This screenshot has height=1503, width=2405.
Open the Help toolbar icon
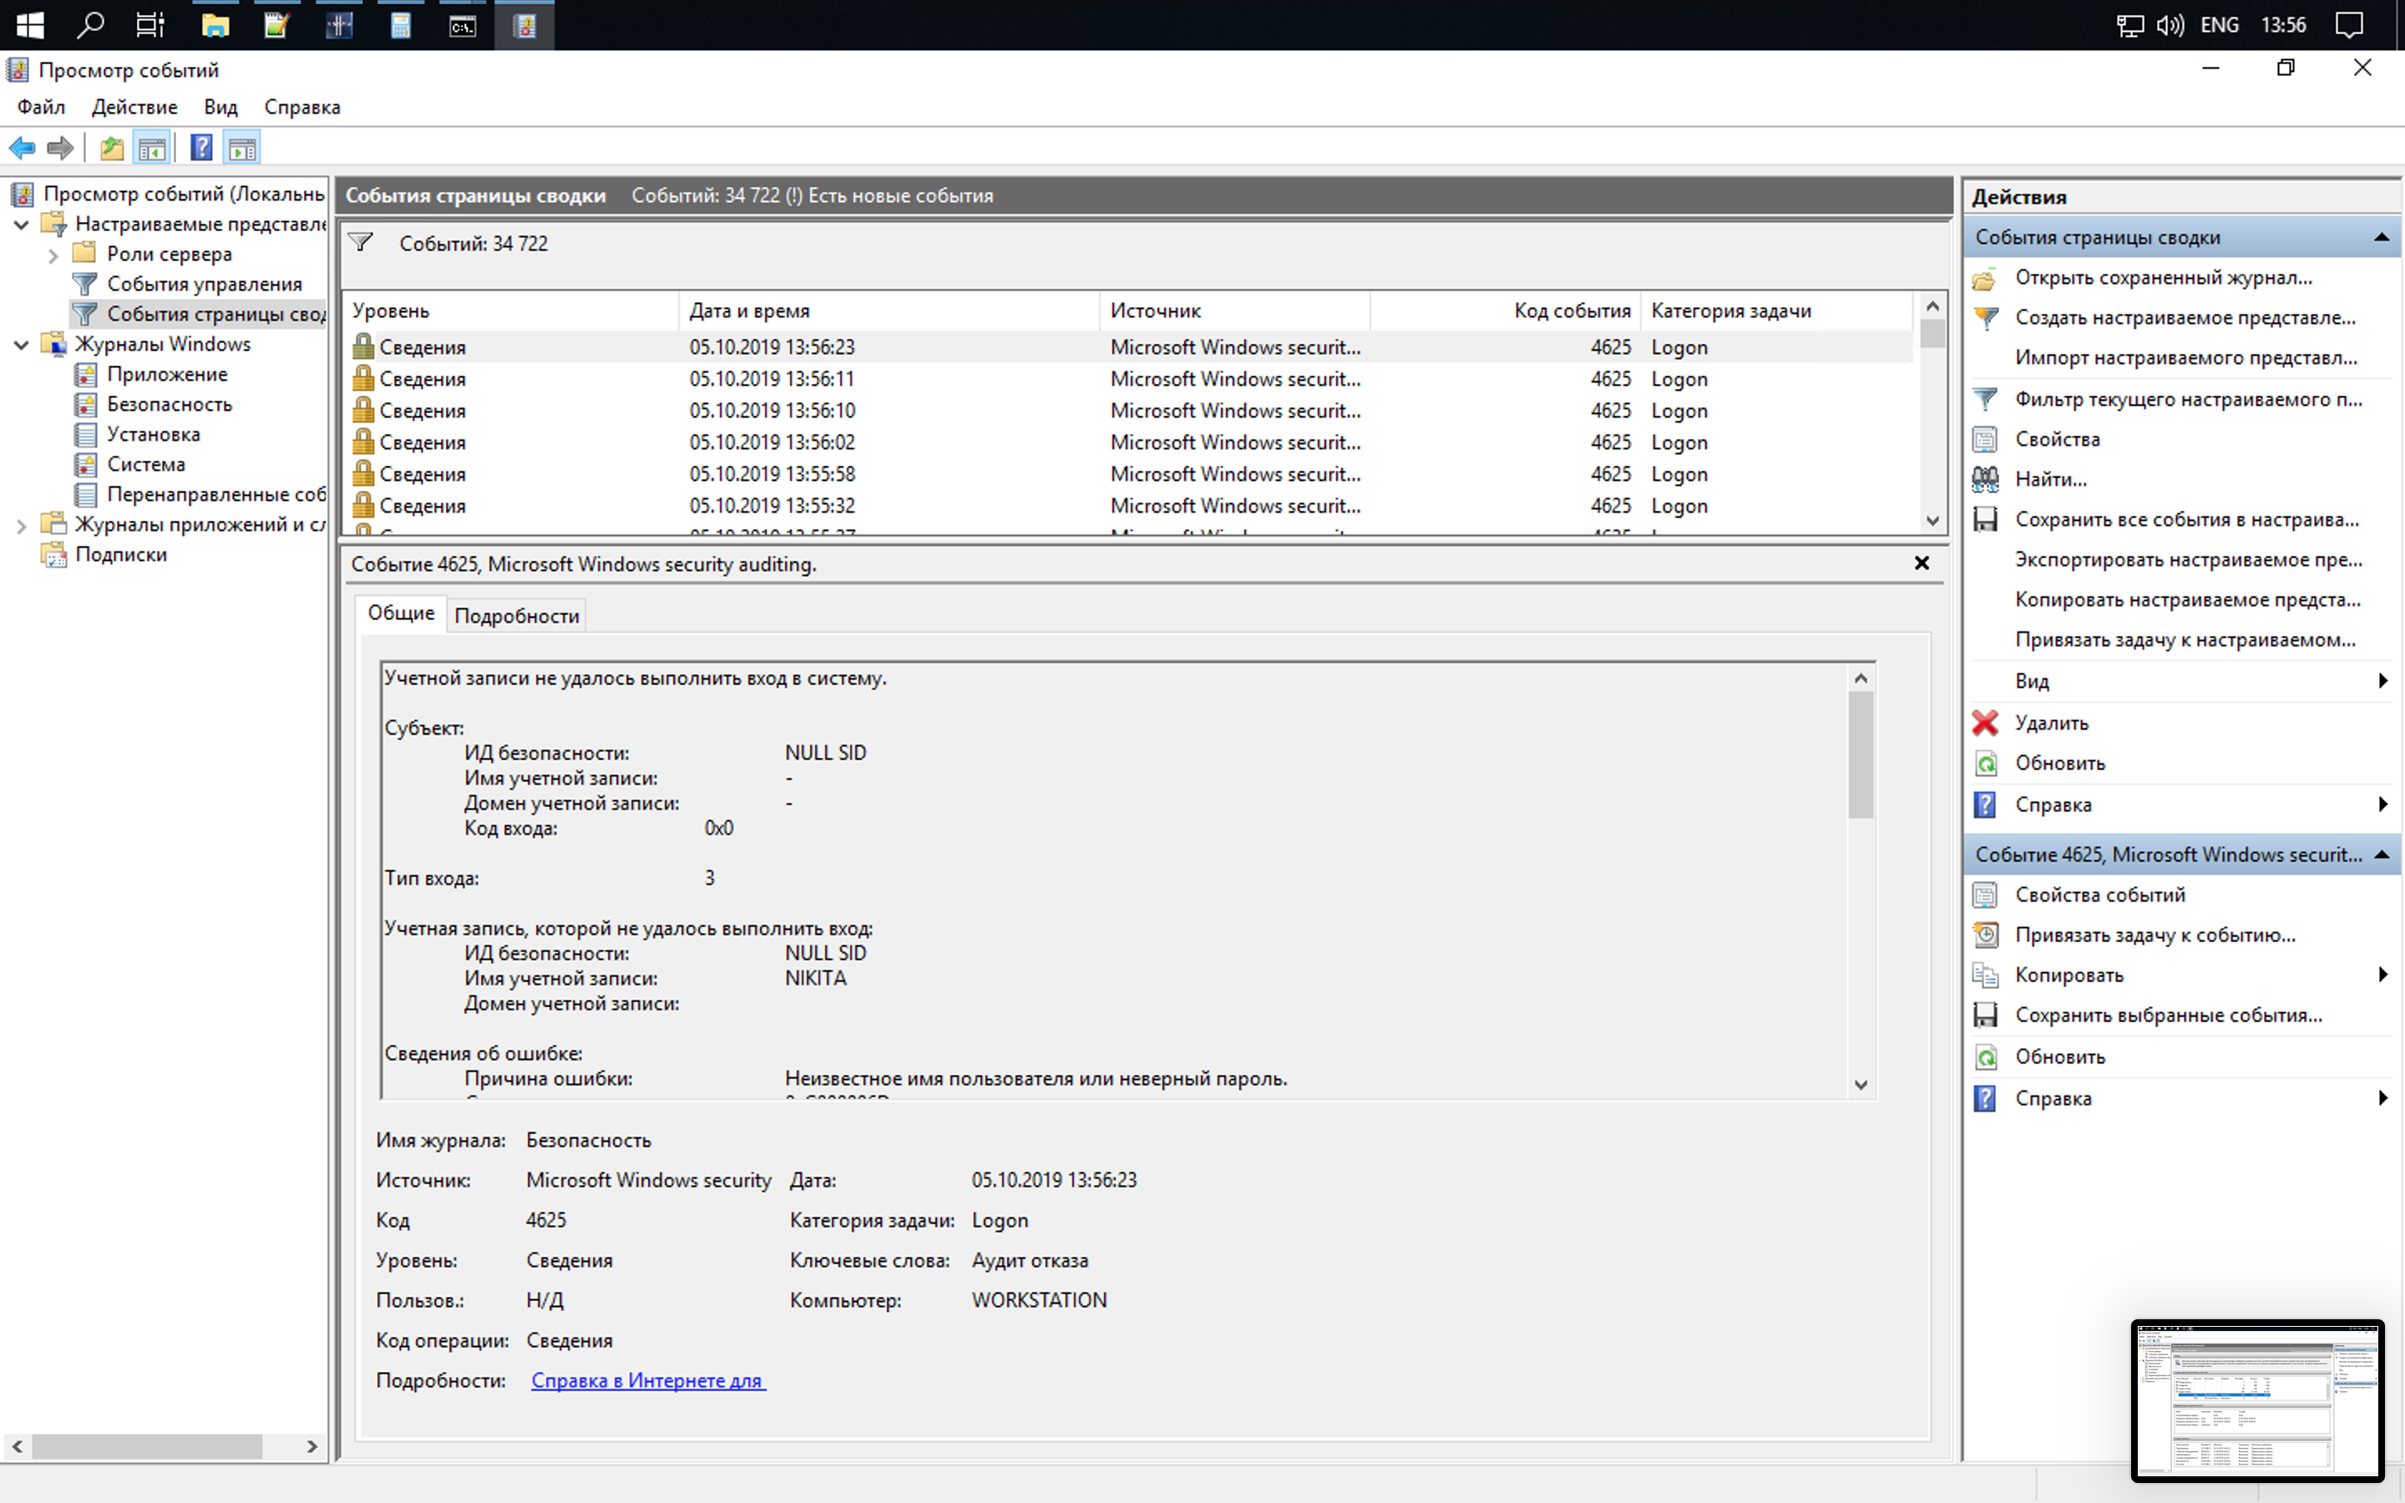pos(202,148)
